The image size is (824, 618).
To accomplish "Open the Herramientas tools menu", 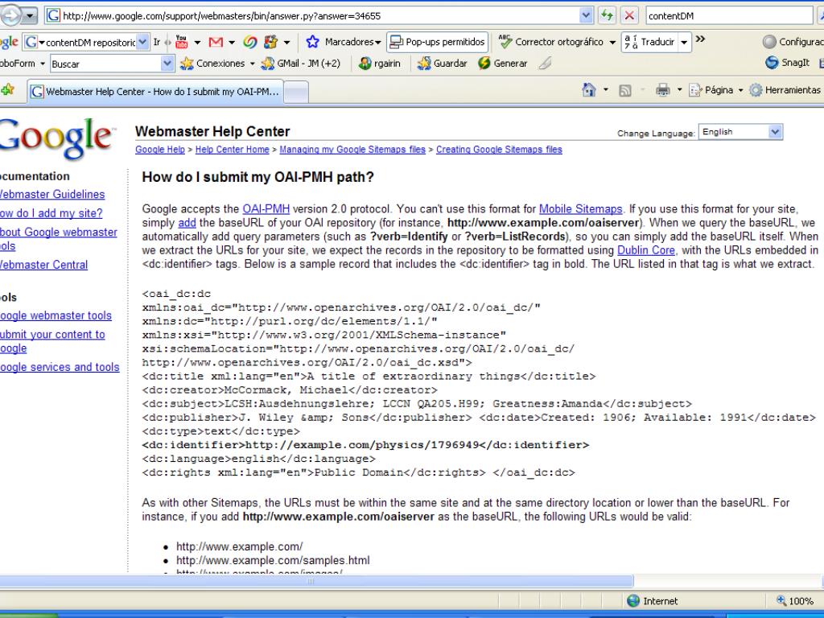I will point(785,90).
